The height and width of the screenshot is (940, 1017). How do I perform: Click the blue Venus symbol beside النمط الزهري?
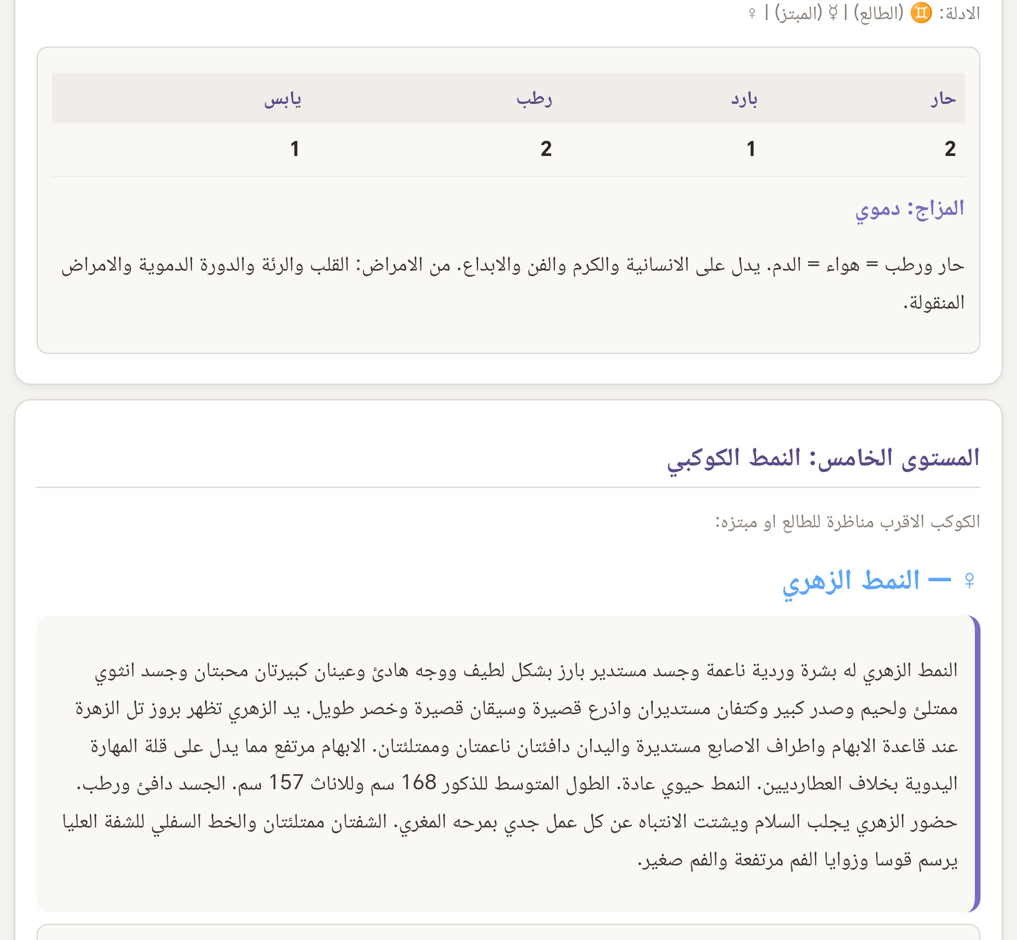point(969,580)
